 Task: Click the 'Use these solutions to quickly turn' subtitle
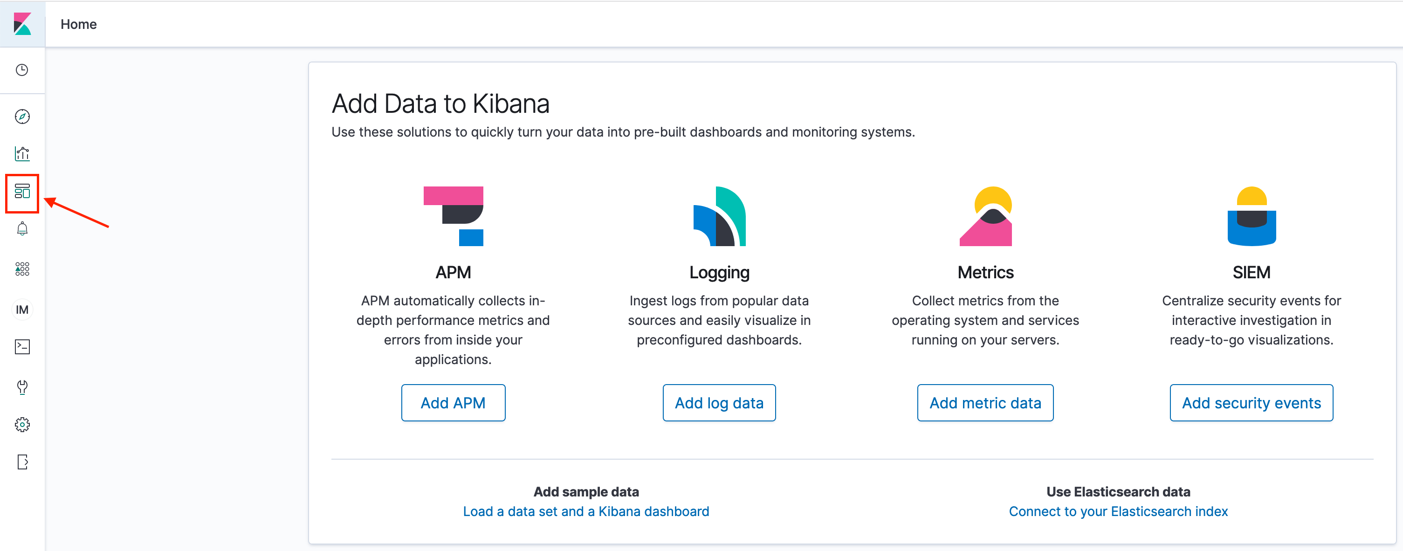coord(623,132)
